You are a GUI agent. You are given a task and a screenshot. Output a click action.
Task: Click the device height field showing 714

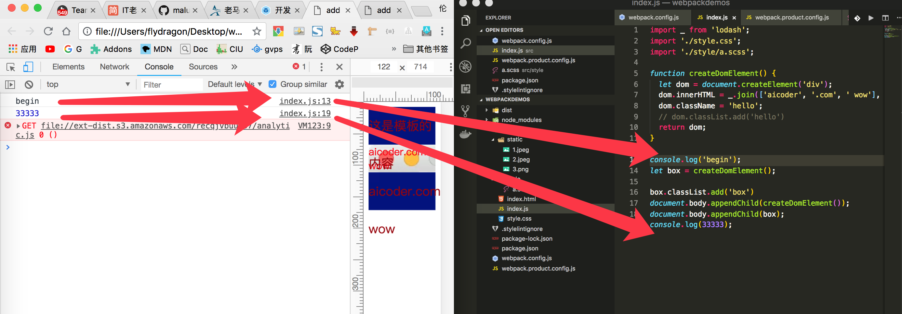(420, 67)
